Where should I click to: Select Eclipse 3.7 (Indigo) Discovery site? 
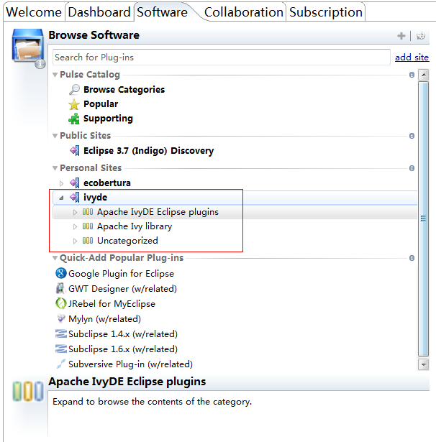point(142,150)
